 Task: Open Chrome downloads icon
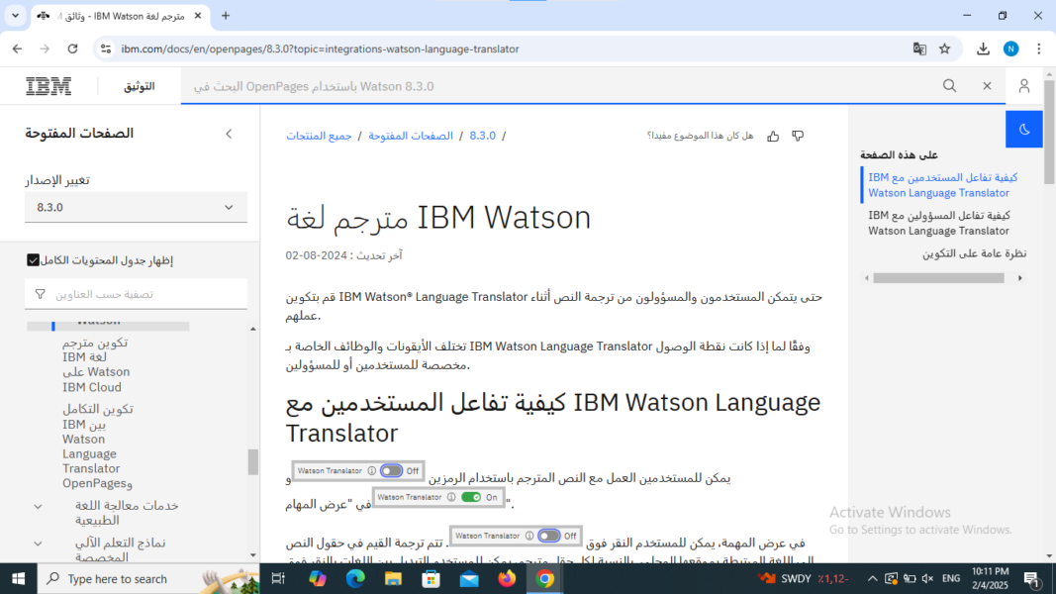[983, 49]
